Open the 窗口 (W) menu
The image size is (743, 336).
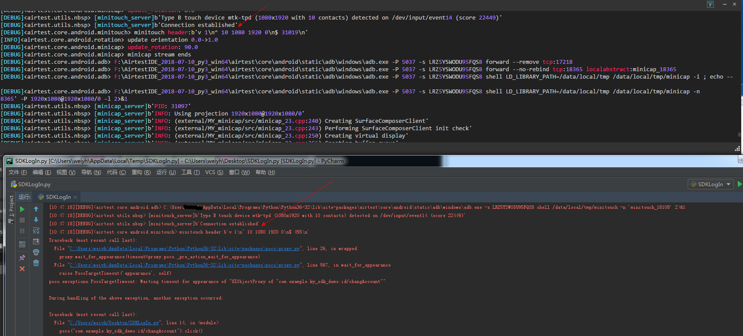pyautogui.click(x=240, y=172)
